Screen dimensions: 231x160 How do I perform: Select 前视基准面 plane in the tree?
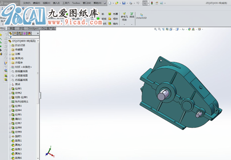click(19, 71)
